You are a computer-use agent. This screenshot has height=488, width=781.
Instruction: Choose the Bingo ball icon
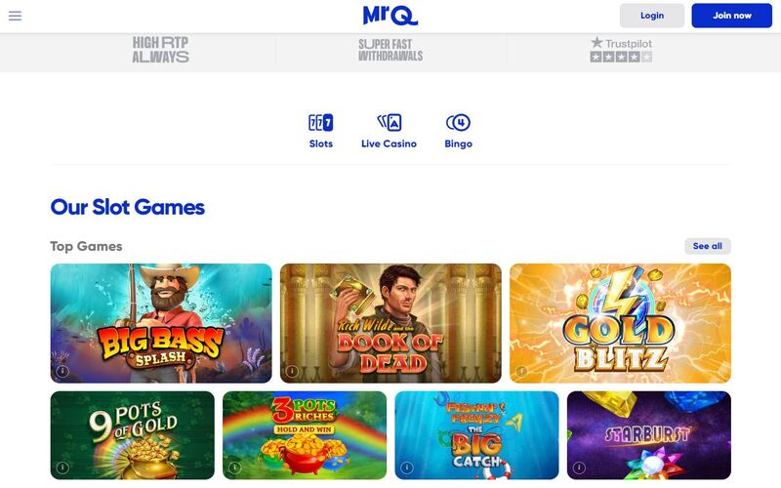click(458, 123)
